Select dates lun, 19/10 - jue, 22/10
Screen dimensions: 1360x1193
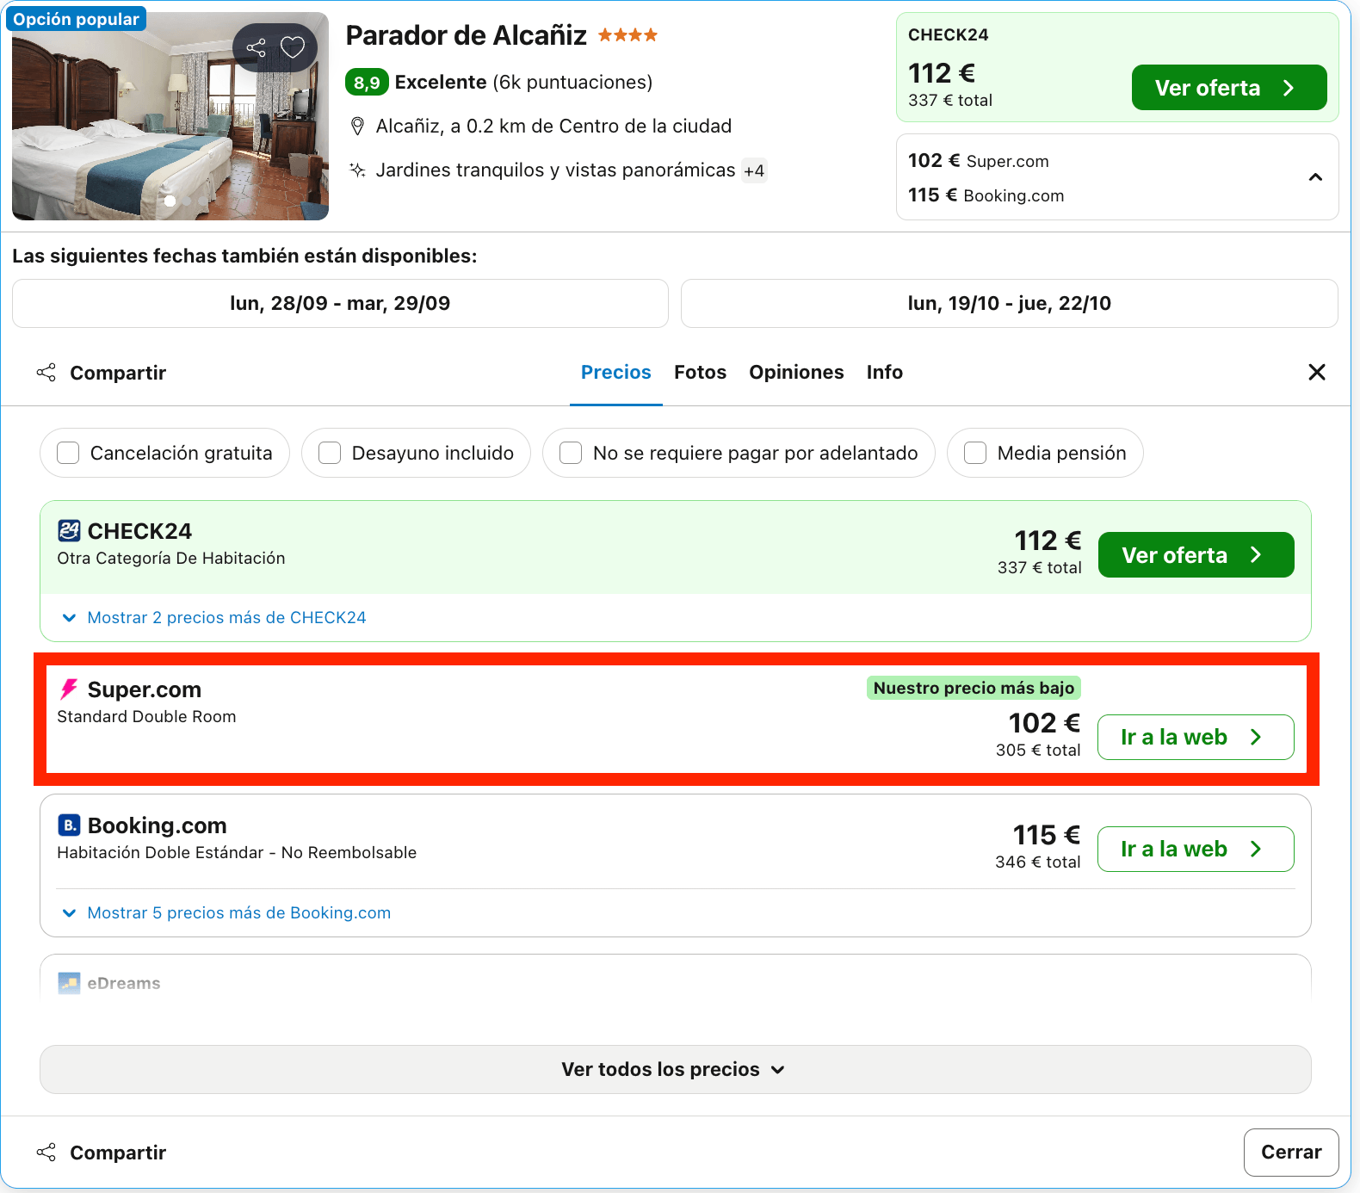1010,303
